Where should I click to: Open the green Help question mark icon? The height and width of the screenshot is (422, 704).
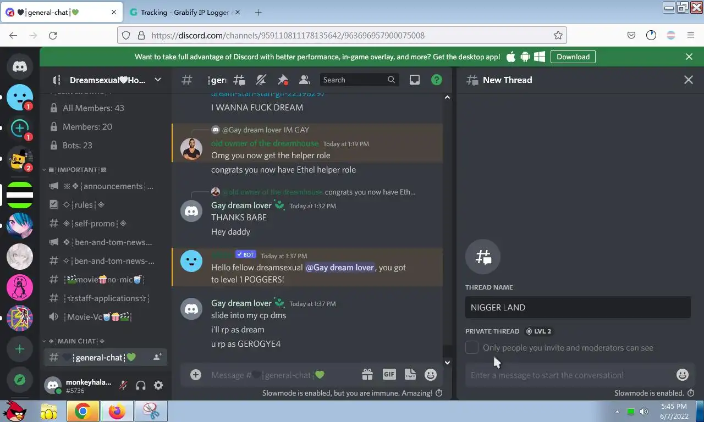(437, 80)
